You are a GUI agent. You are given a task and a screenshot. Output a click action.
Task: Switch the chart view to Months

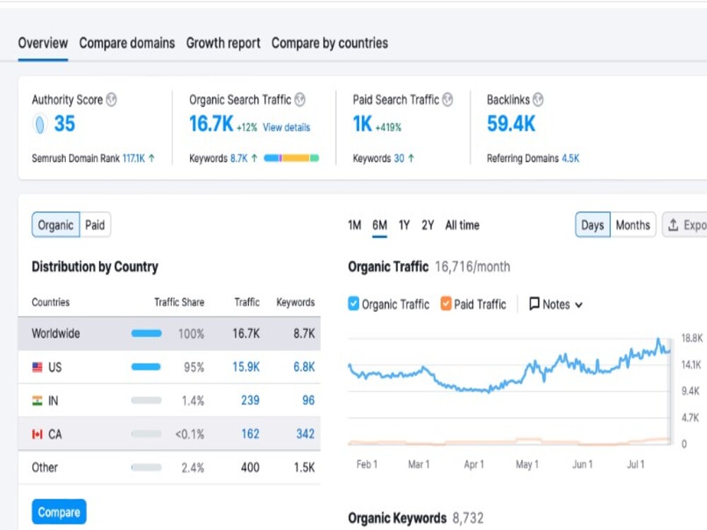click(632, 225)
